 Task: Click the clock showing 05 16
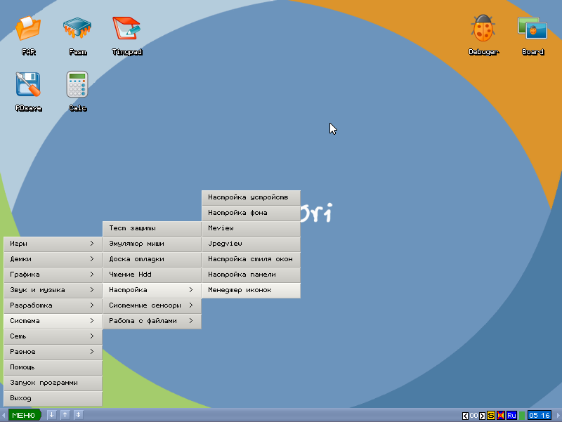click(x=540, y=416)
